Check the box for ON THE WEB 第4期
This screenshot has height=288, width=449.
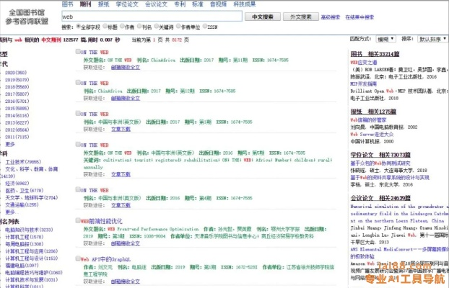pyautogui.click(x=78, y=189)
